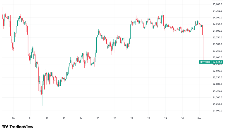Viewport: 226px width, 128px height.
Task: Select the Dec marker on time axis
Action: (x=200, y=118)
